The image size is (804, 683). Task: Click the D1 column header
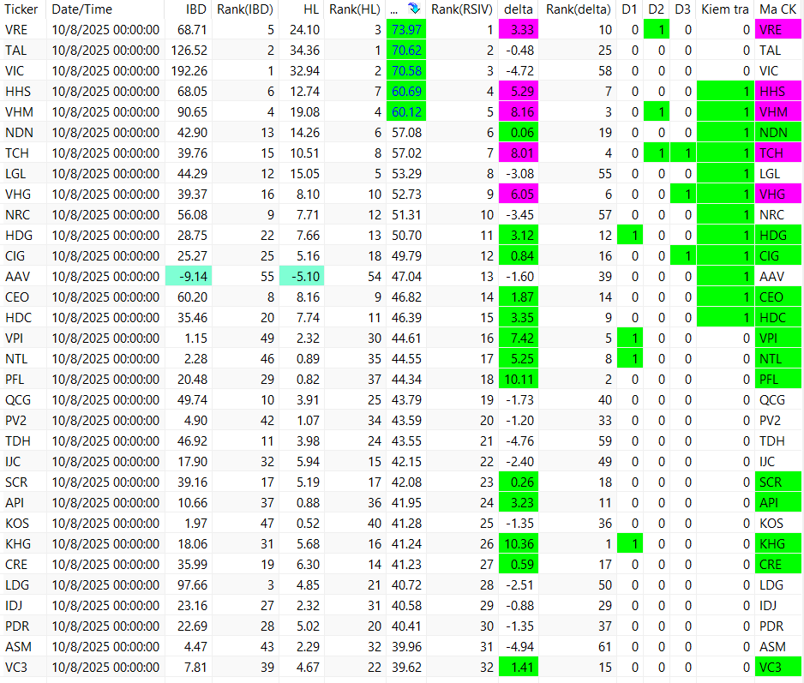(629, 9)
